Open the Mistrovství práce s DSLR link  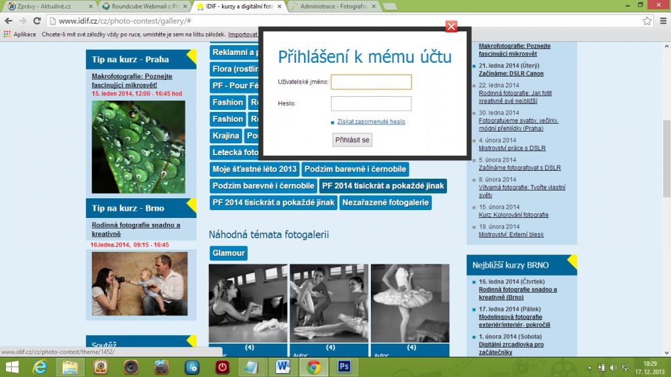(512, 149)
